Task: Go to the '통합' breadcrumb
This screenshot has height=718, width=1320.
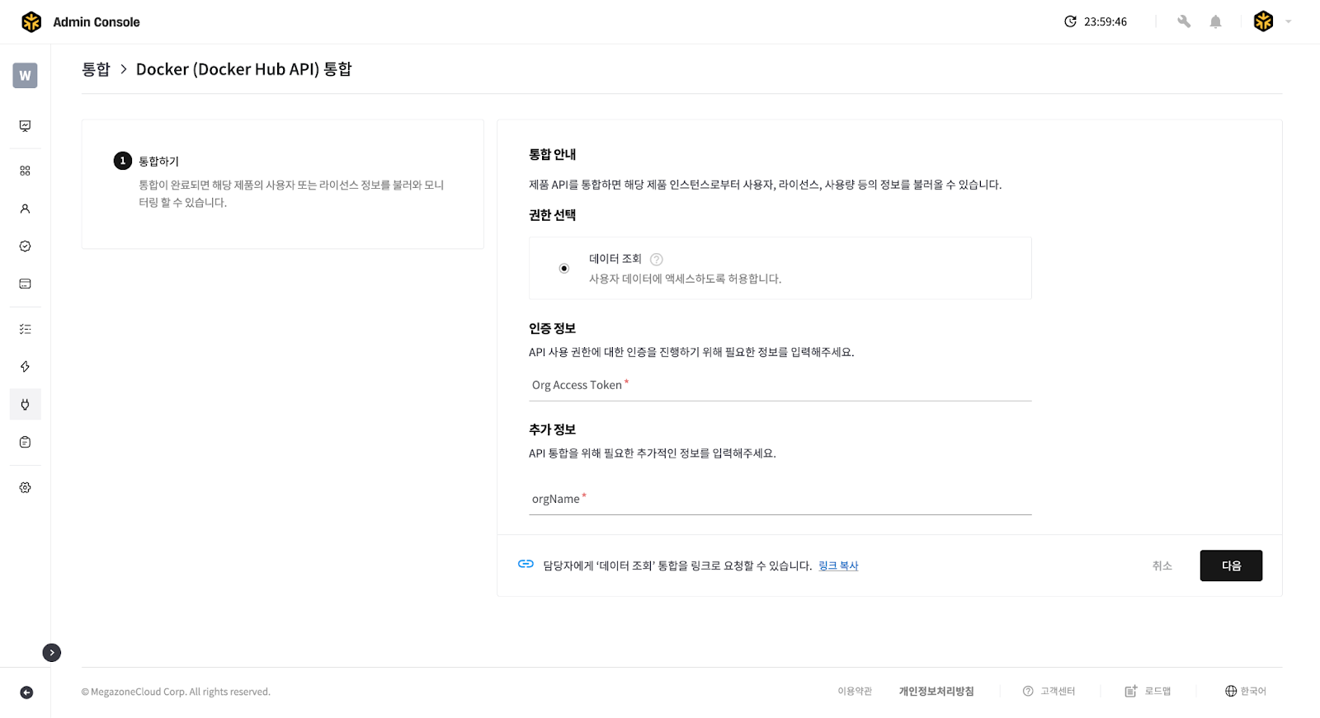Action: point(96,69)
